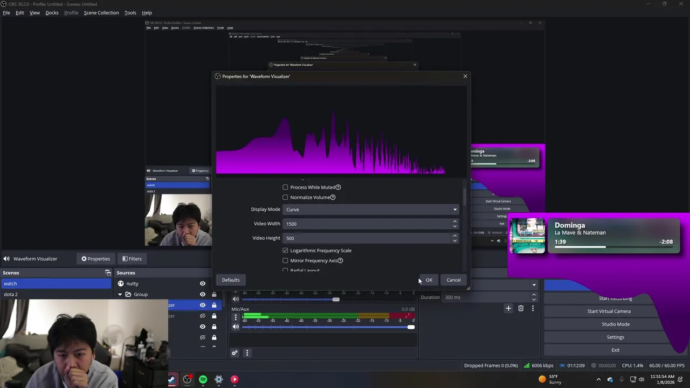Open Steam from the taskbar
Screen dimensions: 690x388
[171, 379]
